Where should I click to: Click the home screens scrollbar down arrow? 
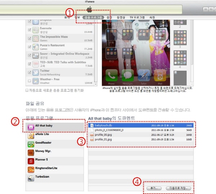[x=192, y=84]
